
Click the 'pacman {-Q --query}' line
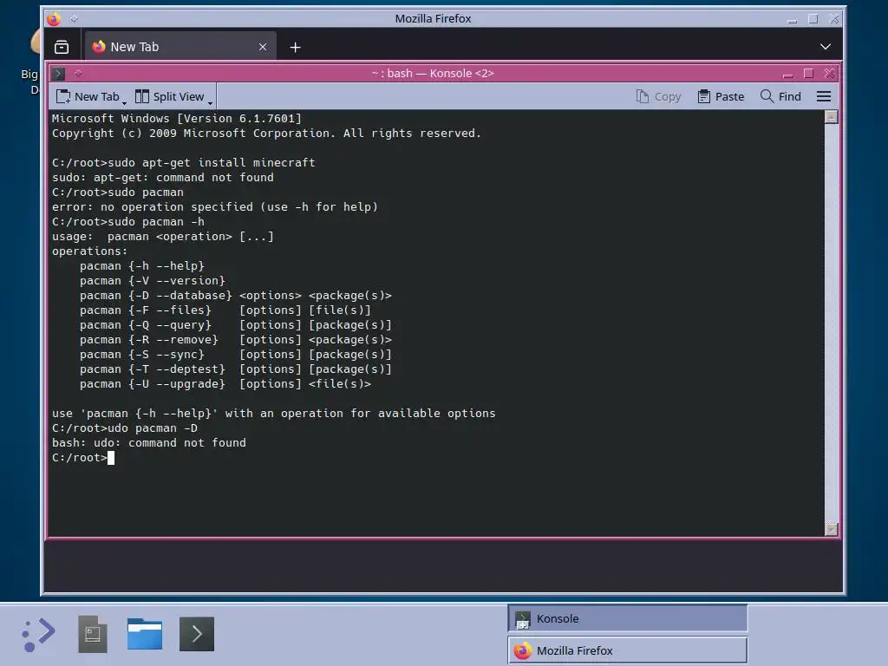(236, 325)
